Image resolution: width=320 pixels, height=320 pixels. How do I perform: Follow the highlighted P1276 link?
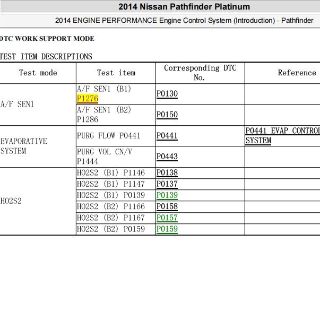[x=88, y=99]
